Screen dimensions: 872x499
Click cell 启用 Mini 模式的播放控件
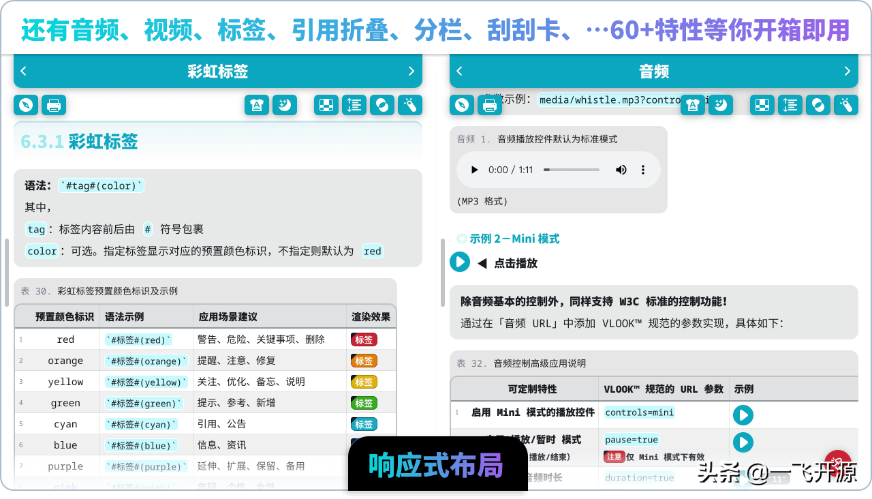coord(533,412)
